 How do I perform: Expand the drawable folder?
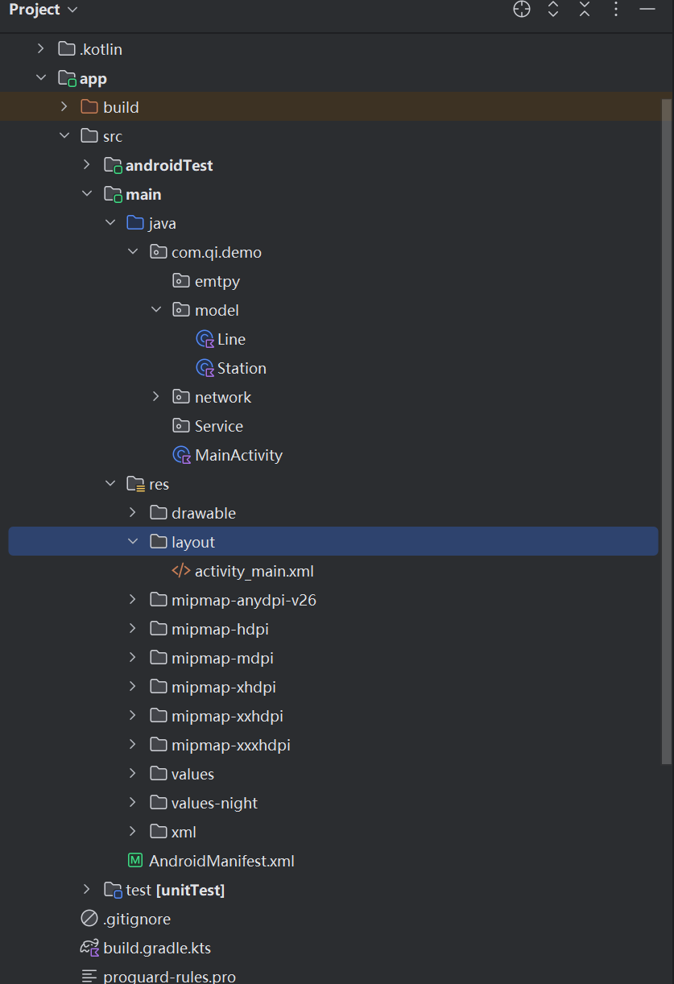point(134,513)
